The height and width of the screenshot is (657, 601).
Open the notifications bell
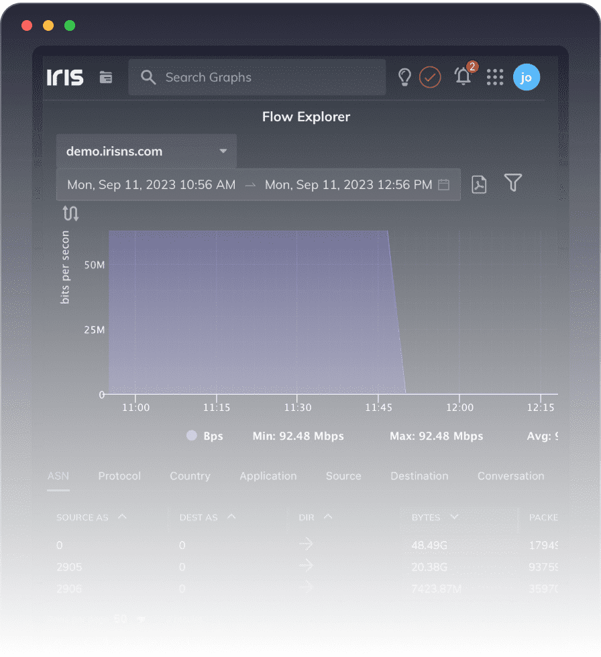click(463, 76)
